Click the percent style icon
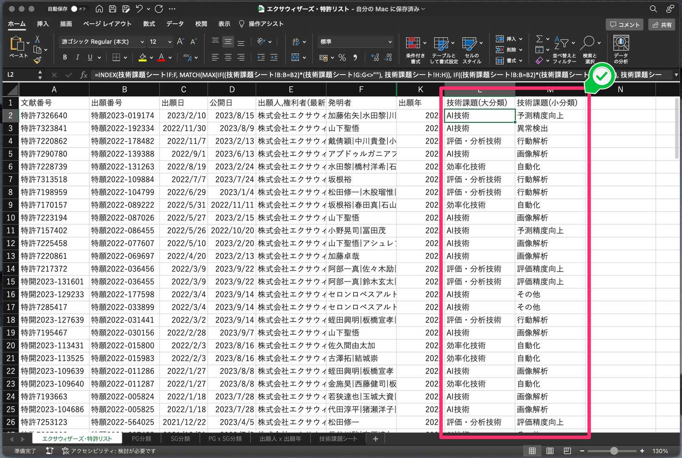Image resolution: width=682 pixels, height=458 pixels. click(342, 58)
